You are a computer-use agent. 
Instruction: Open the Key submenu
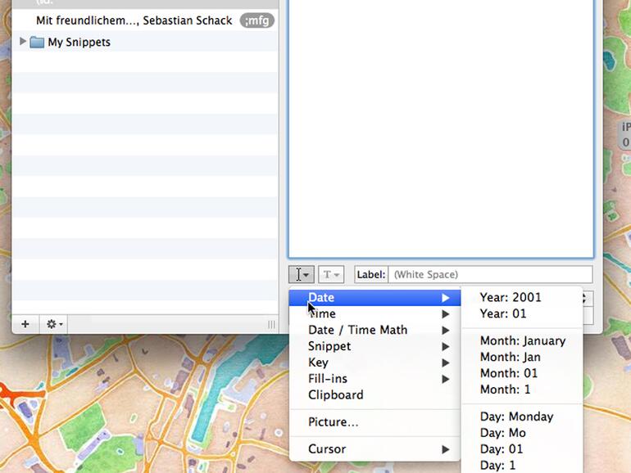[375, 363]
